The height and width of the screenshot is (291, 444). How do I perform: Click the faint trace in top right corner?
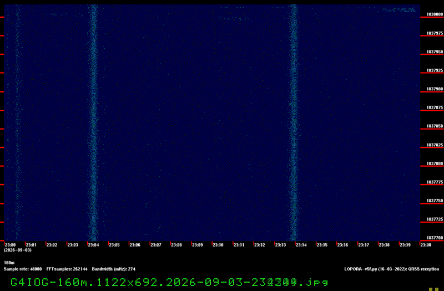398,10
